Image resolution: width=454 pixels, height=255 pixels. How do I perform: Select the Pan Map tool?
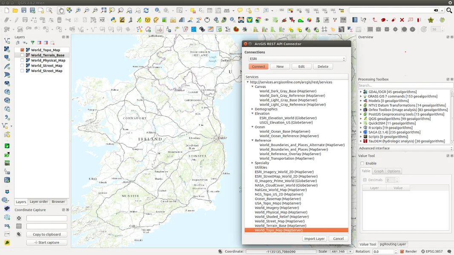62,11
